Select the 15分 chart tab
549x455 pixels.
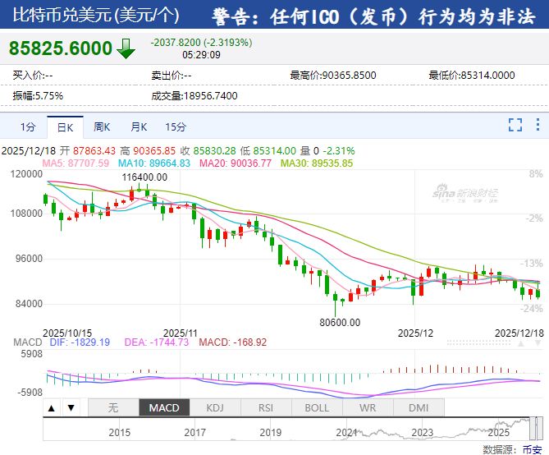pos(176,126)
